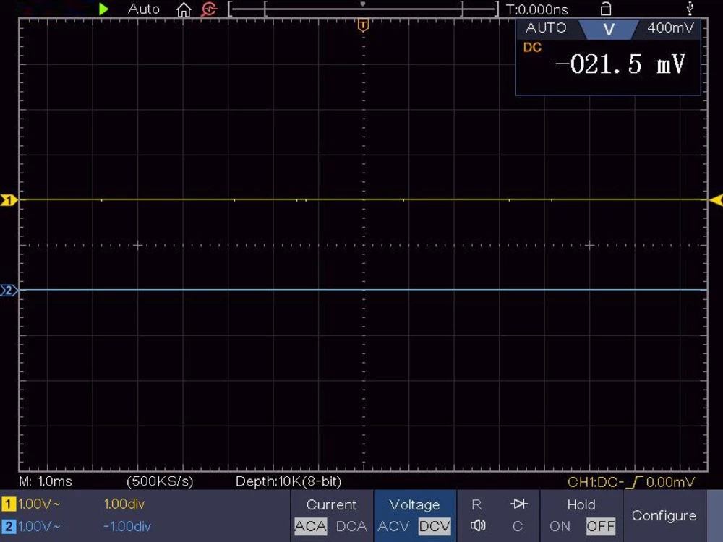
Task: Click the orange trigger position T marker
Action: 363,26
